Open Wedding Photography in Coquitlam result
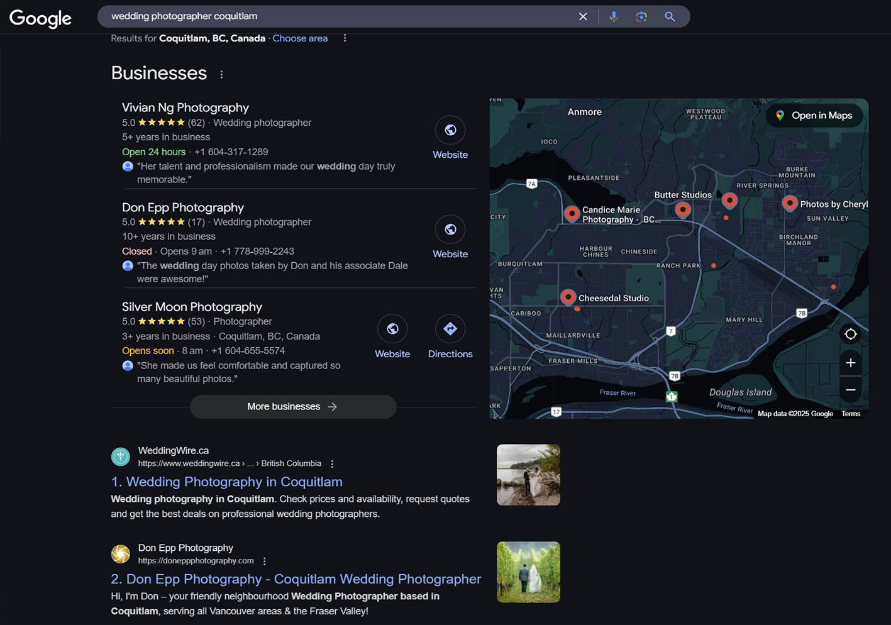 (227, 482)
